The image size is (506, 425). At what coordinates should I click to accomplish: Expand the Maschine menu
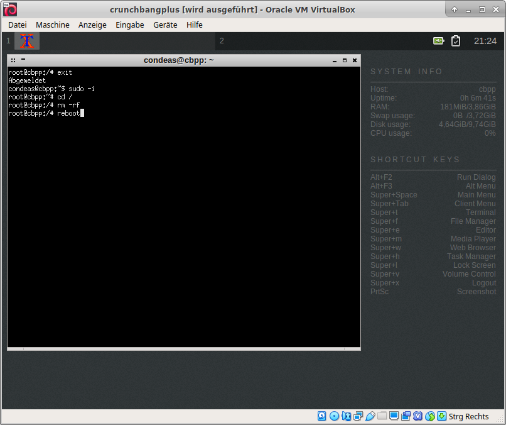coord(52,25)
